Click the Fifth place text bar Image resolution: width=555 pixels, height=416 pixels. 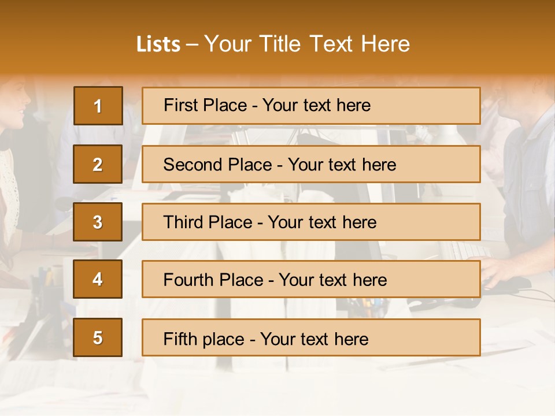[311, 337]
